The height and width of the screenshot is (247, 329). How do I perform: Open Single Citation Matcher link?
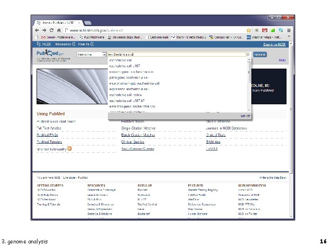coord(138,128)
